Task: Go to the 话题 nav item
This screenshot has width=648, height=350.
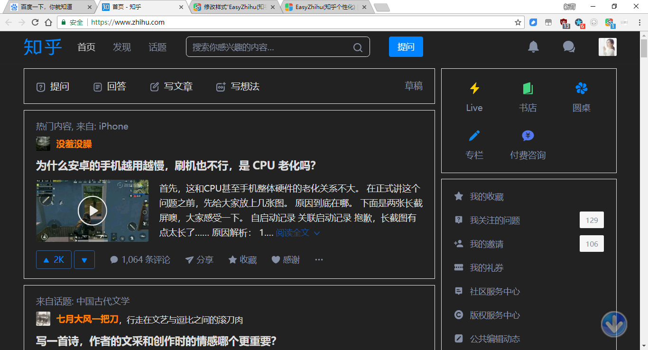Action: 157,47
